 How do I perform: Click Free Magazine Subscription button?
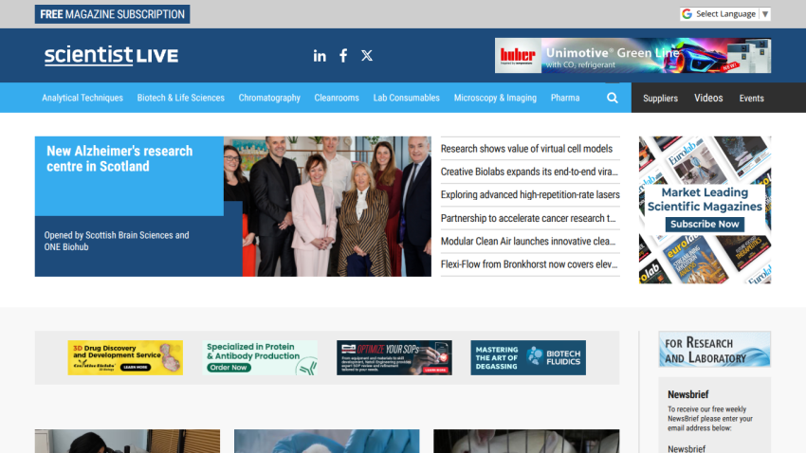point(112,14)
